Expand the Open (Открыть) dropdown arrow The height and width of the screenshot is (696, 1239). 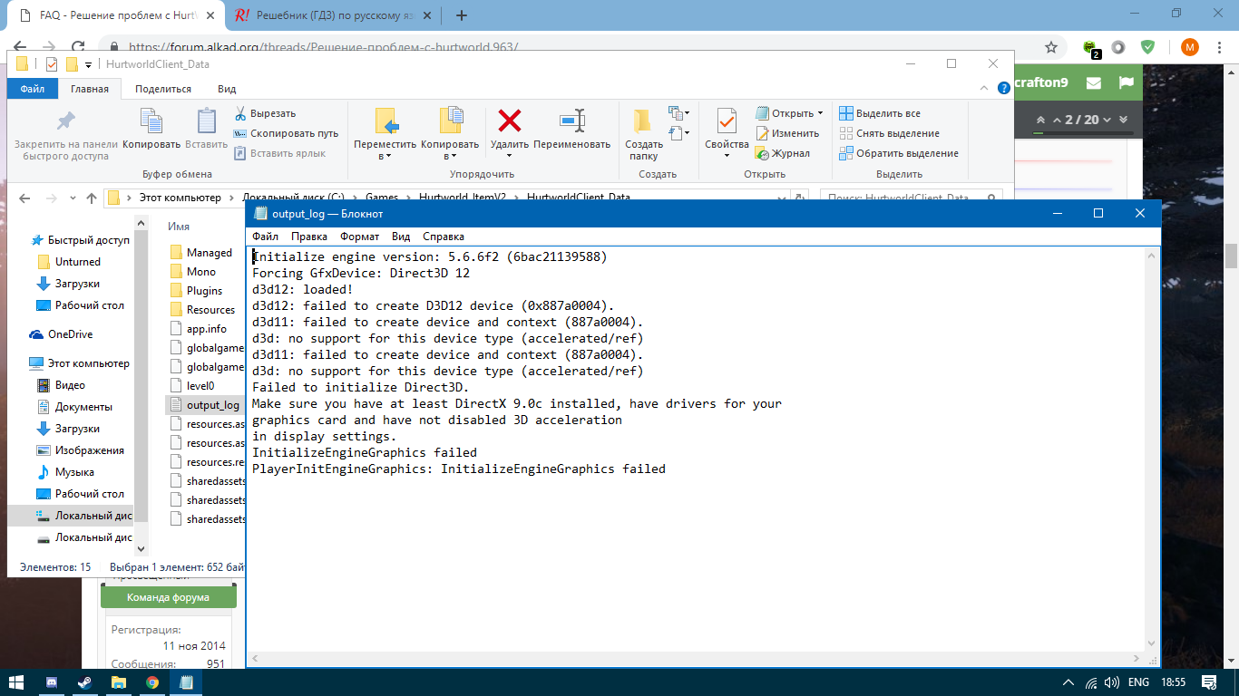tap(820, 113)
